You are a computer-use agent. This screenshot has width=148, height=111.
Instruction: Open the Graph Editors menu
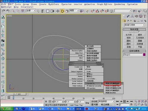(x=104, y=4)
